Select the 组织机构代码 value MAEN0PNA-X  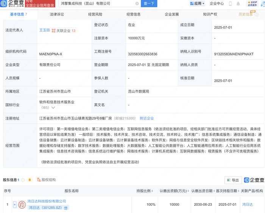(x=51, y=54)
